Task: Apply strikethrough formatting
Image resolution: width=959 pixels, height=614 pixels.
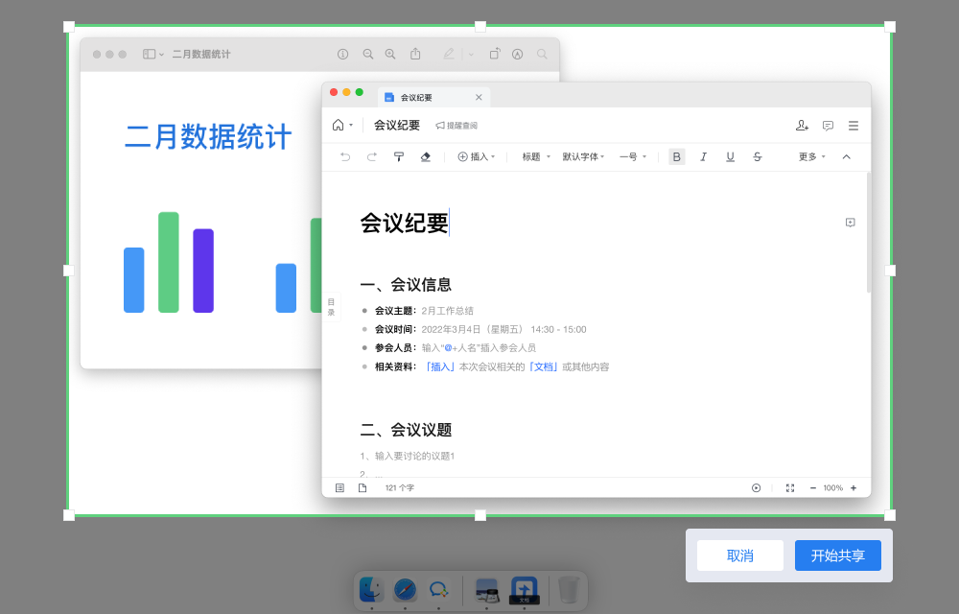Action: click(x=758, y=157)
